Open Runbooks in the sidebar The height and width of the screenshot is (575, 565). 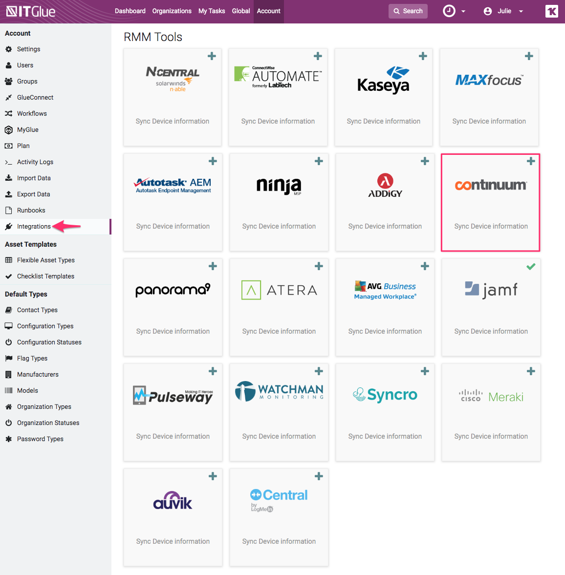[55, 211]
